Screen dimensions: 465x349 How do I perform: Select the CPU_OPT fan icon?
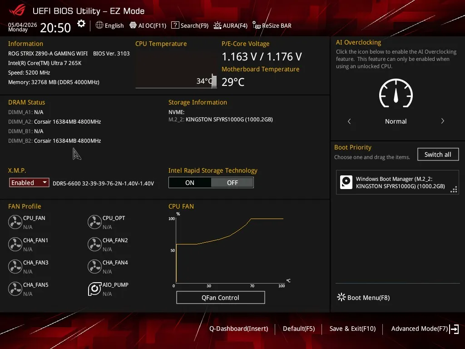tap(94, 222)
